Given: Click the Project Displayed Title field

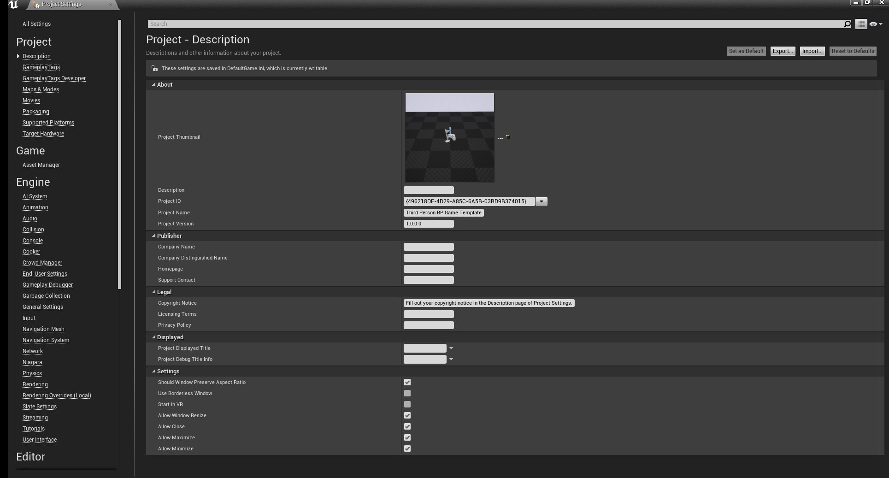Looking at the screenshot, I should [425, 348].
